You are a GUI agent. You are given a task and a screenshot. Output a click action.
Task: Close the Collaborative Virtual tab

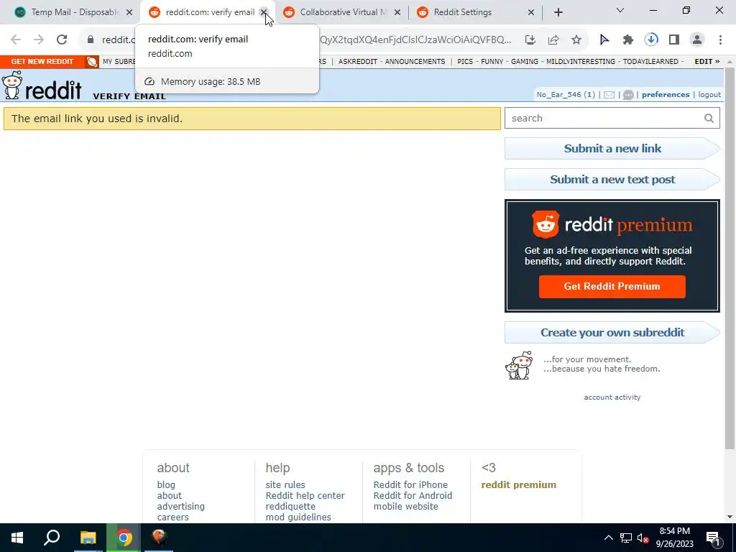pyautogui.click(x=397, y=12)
